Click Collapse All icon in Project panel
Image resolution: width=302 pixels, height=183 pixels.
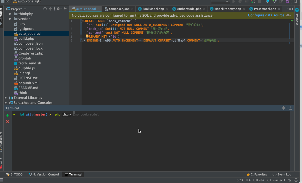[51, 9]
